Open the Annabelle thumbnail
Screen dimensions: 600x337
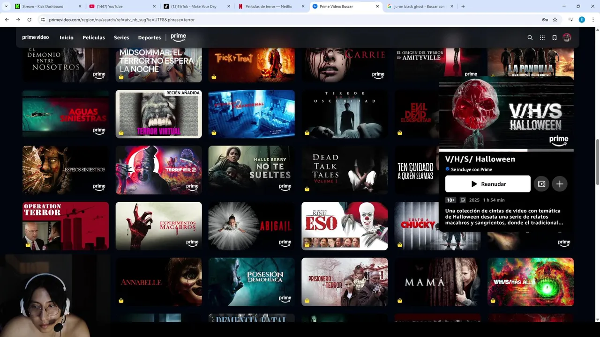(158, 282)
